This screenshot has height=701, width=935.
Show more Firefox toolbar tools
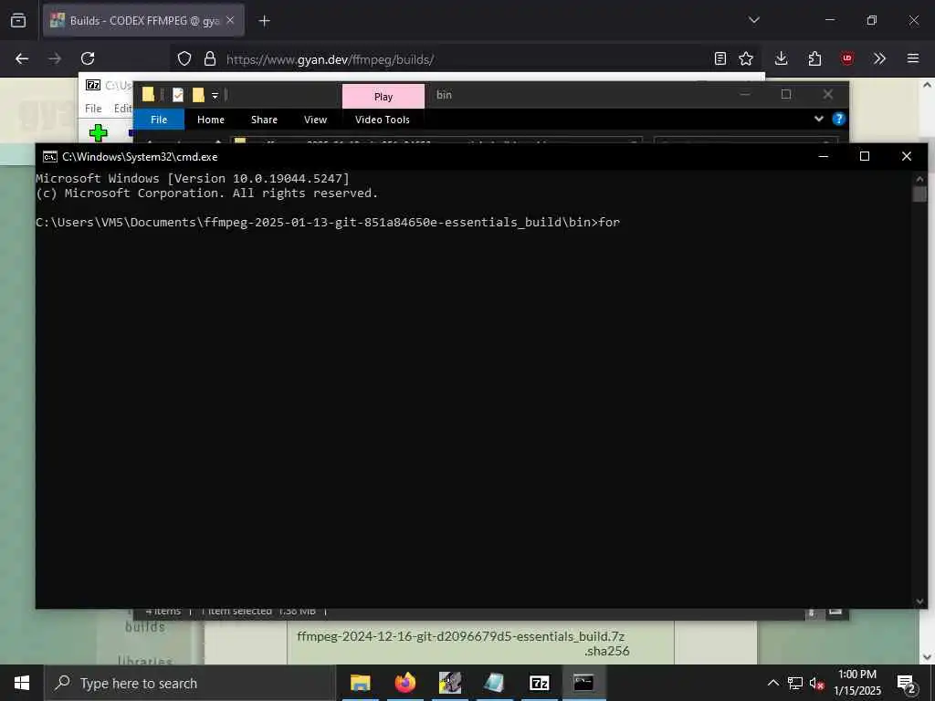[x=879, y=58]
